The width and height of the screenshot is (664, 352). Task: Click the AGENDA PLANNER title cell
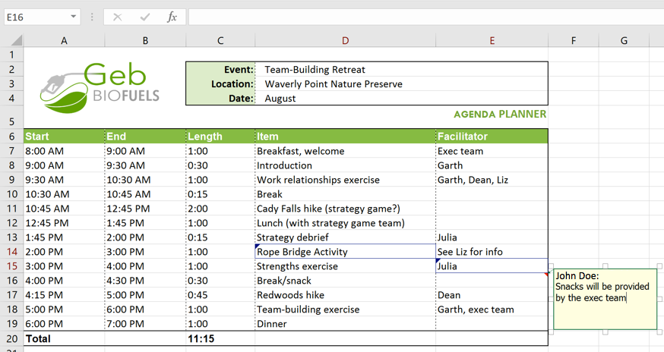coord(499,115)
